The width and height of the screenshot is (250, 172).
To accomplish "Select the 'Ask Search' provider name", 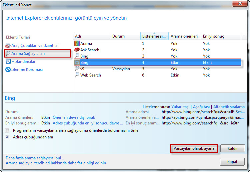I will click(x=90, y=50).
